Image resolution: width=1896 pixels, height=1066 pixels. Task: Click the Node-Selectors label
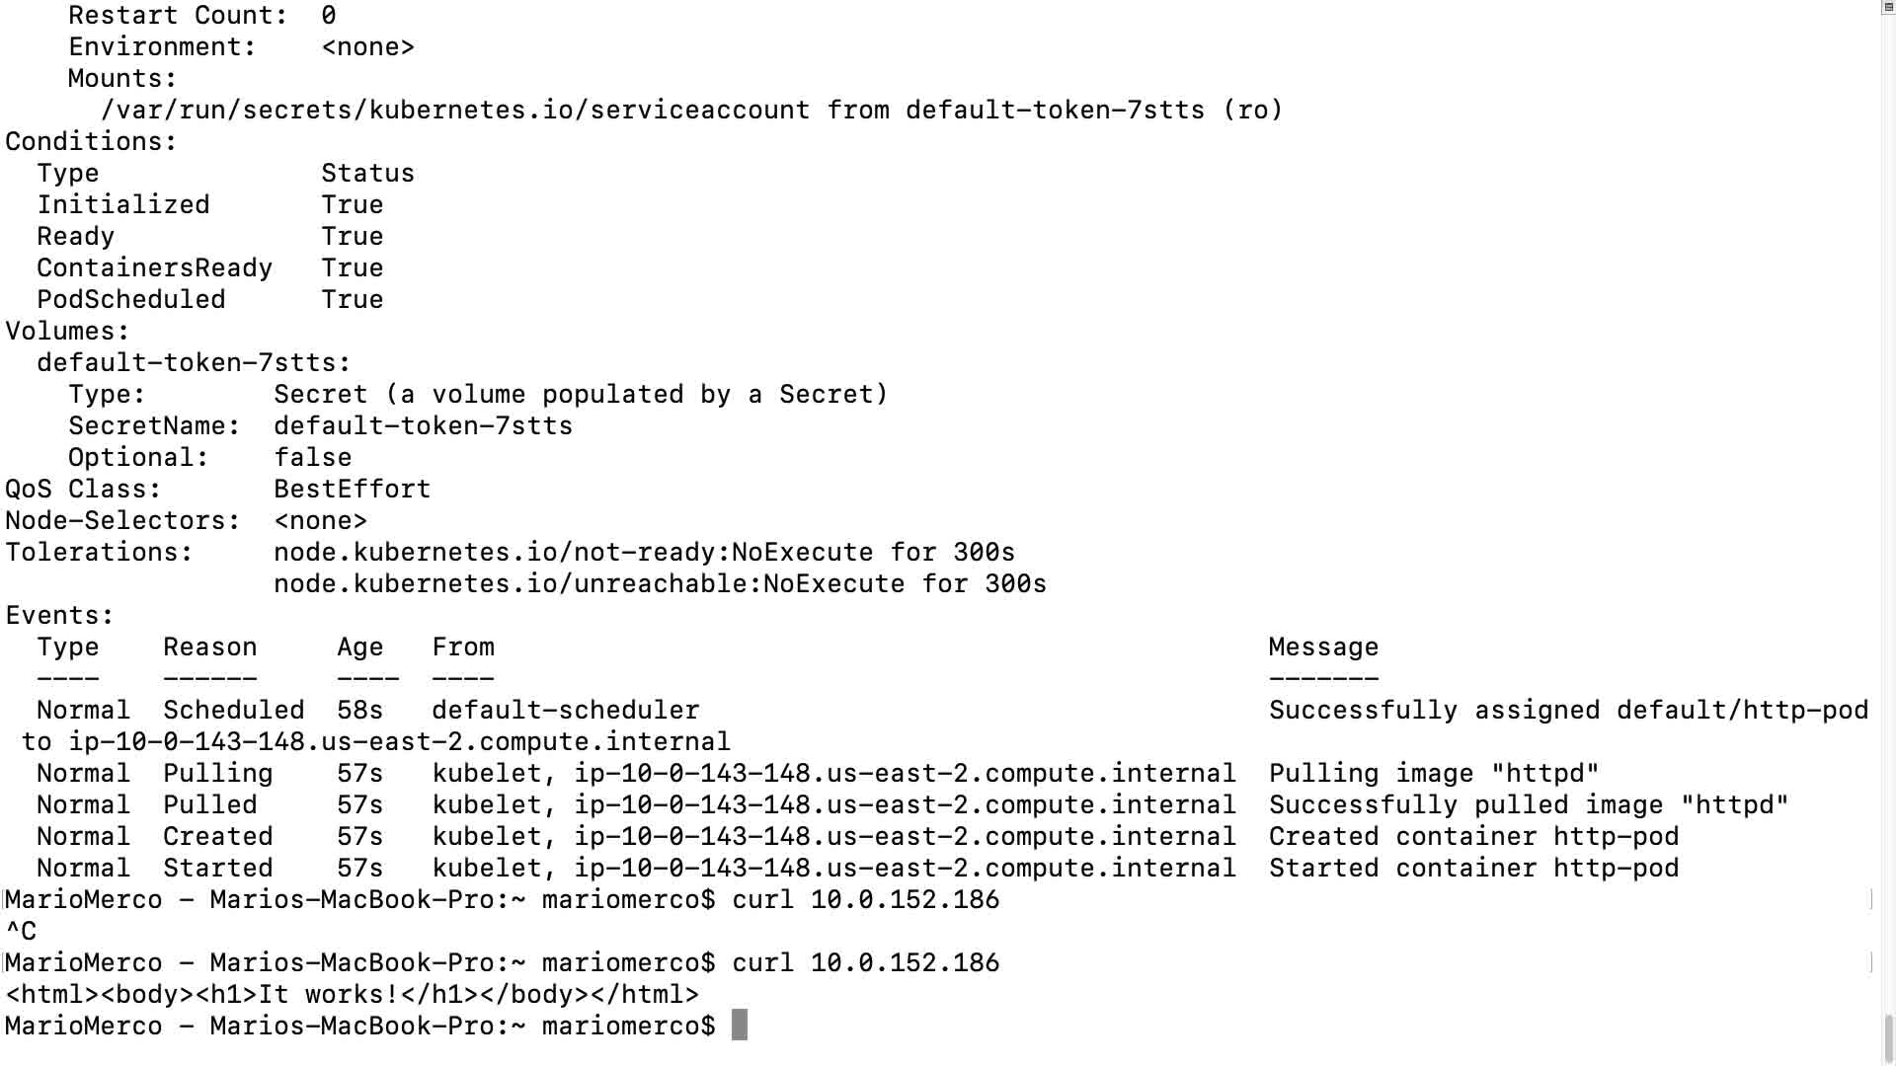click(x=122, y=520)
